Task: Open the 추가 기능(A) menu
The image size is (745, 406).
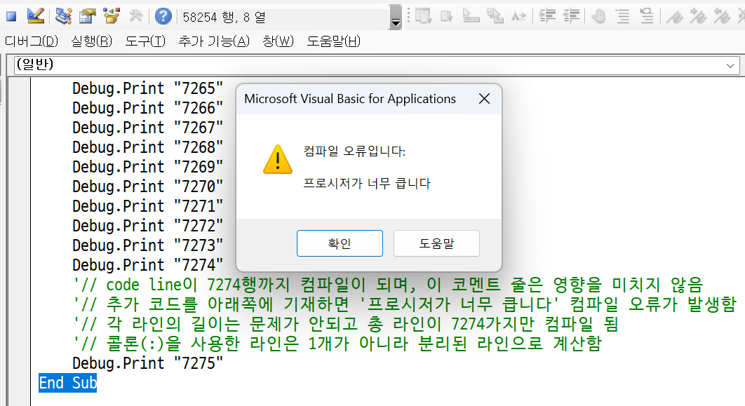Action: pos(214,41)
